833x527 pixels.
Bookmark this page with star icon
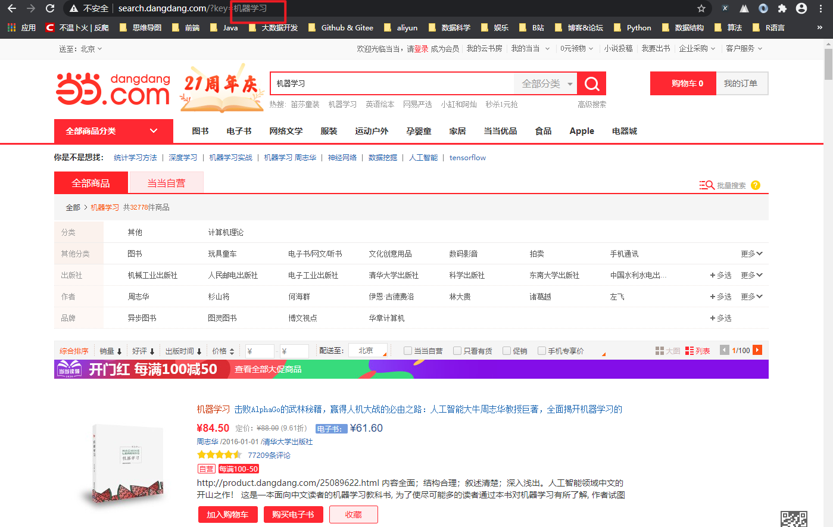[701, 8]
